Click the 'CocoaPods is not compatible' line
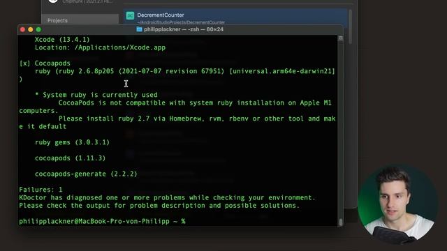Viewport: 447px width, 251px height. click(195, 102)
